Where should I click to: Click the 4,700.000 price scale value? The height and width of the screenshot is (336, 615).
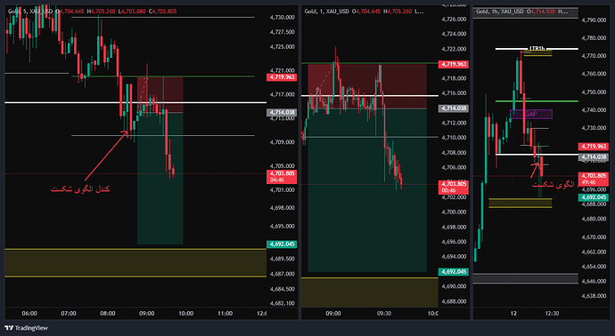[x=455, y=212]
